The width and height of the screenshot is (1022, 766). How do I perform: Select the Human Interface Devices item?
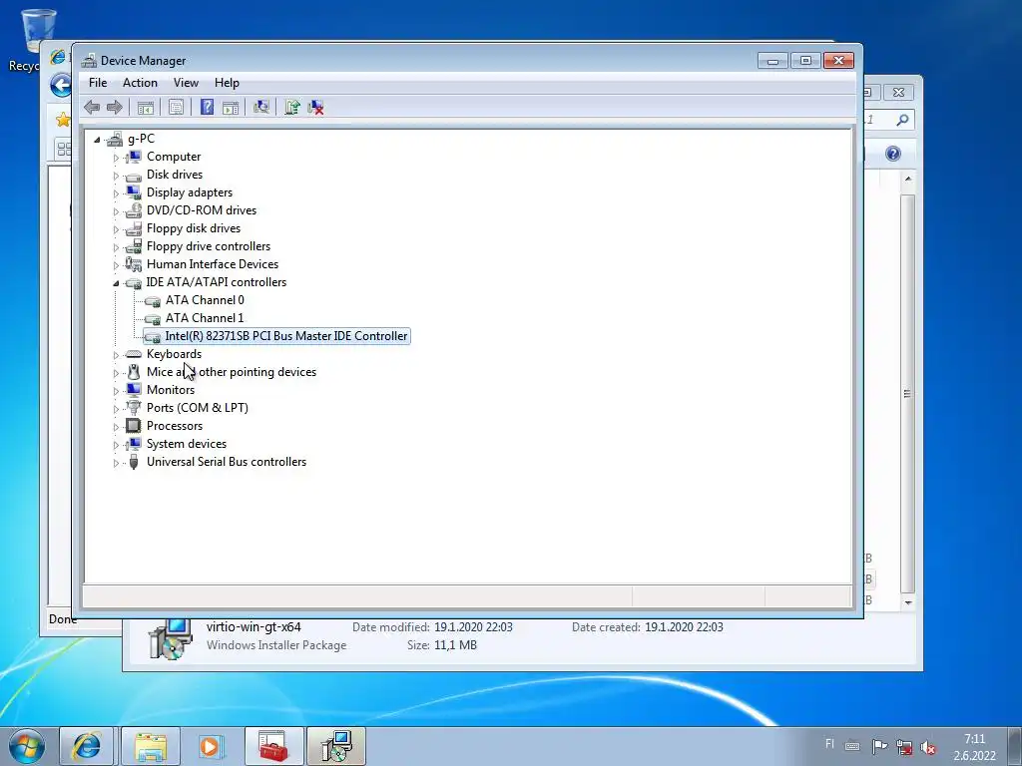click(x=213, y=264)
